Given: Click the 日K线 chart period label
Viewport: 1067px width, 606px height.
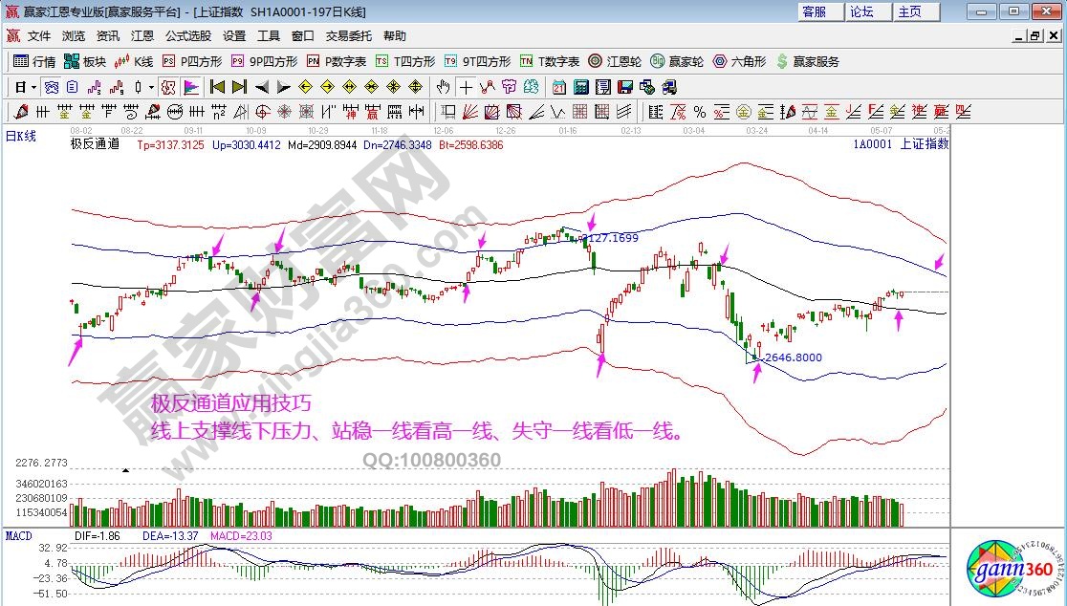Looking at the screenshot, I should coord(21,136).
